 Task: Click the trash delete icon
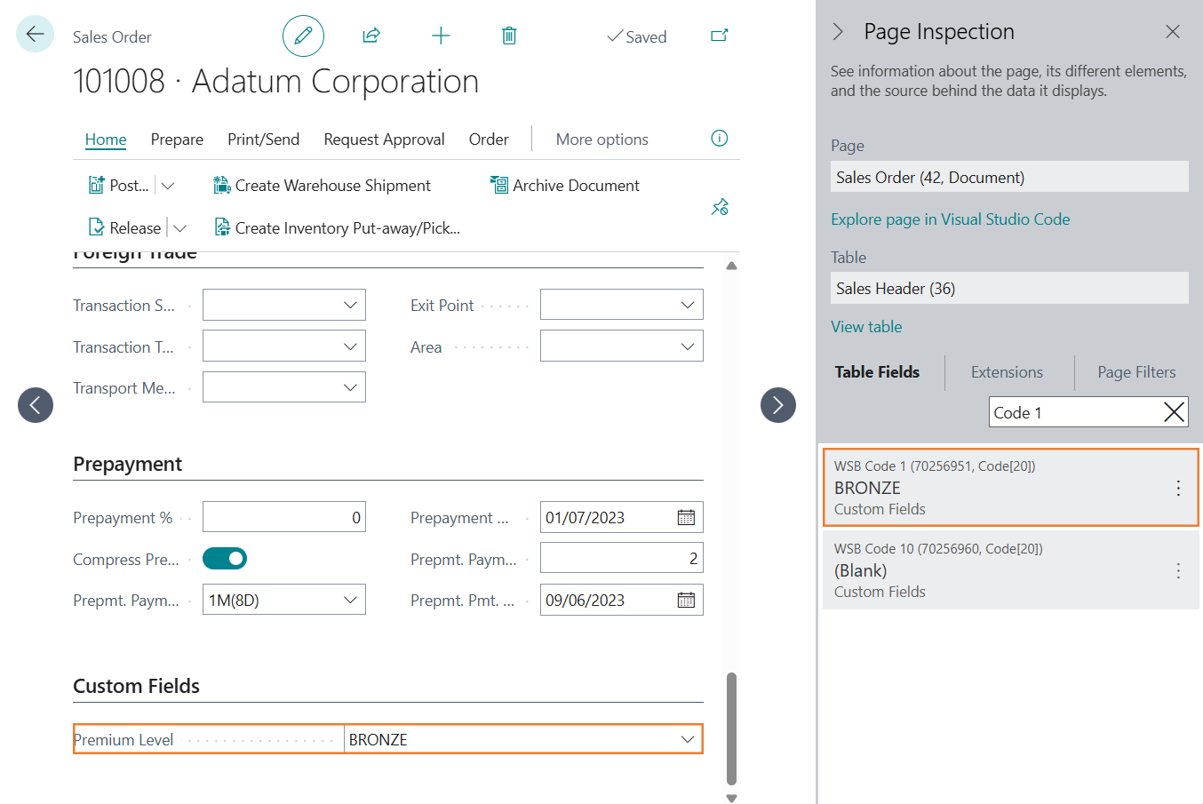click(509, 36)
